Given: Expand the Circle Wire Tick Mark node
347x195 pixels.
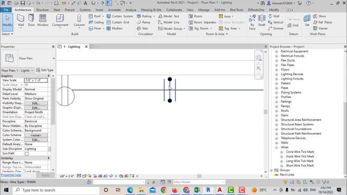Looking at the screenshot, I should (x=281, y=152).
